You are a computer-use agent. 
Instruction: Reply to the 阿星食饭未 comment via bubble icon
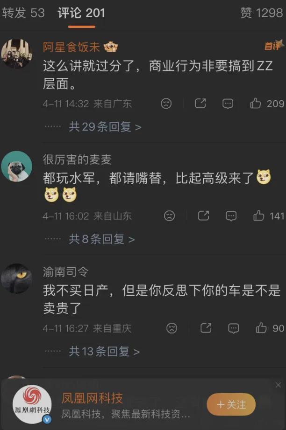pyautogui.click(x=228, y=104)
